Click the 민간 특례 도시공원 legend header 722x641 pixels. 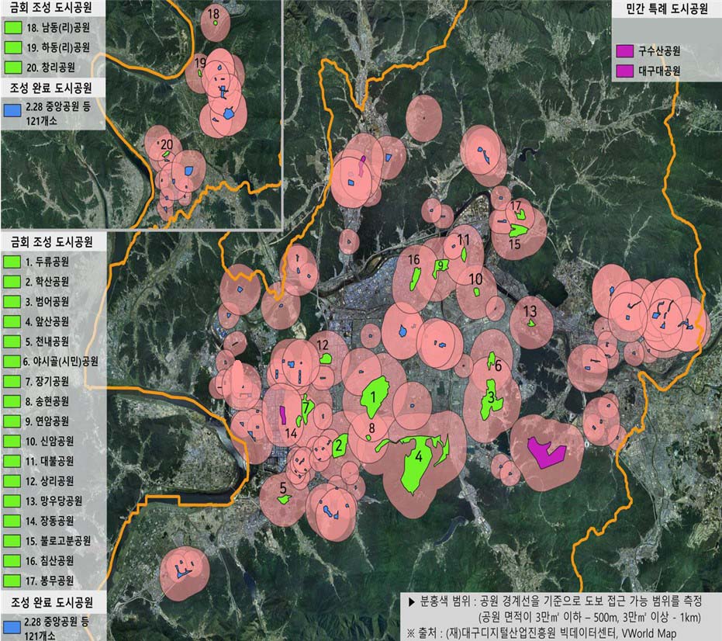(x=666, y=10)
